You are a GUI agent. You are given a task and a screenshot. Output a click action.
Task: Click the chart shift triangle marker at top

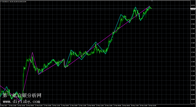[x=152, y=1]
